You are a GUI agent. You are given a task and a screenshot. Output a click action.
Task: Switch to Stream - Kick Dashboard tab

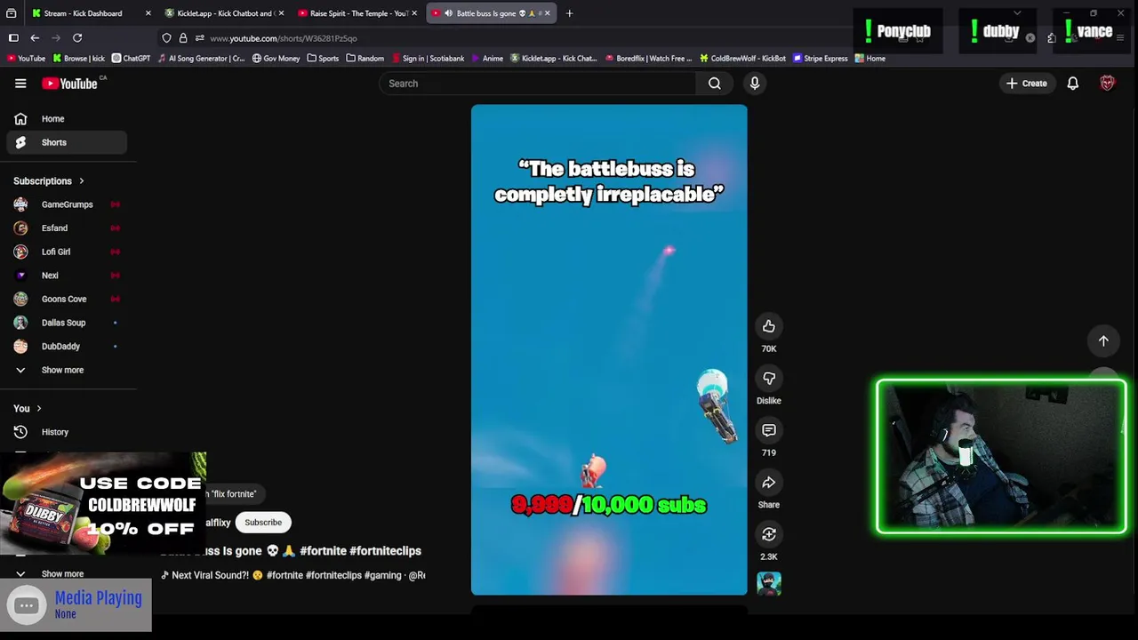tap(90, 13)
